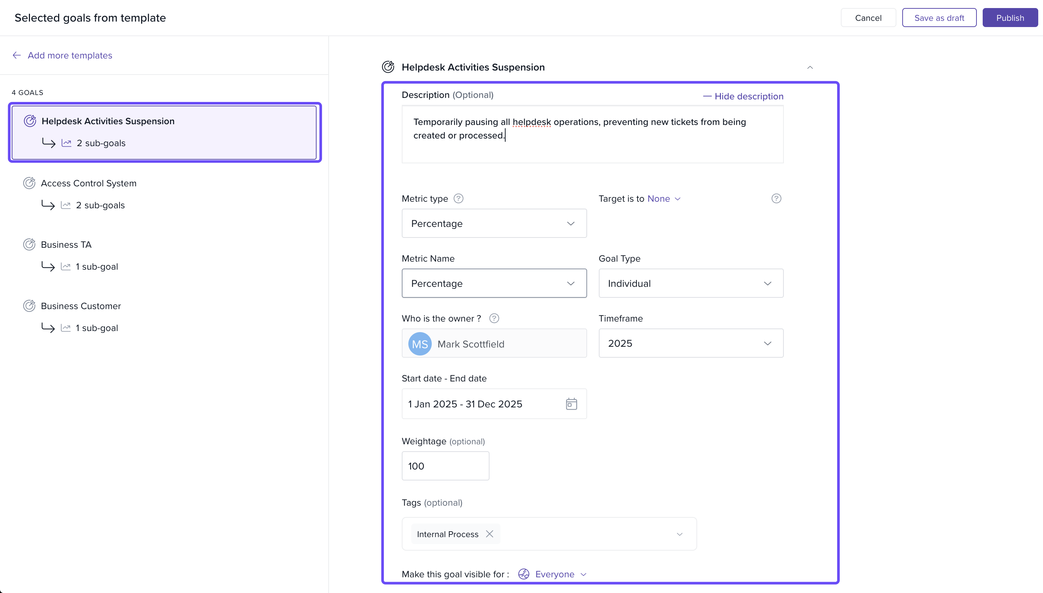Click the back arrow beside Add more templates

pyautogui.click(x=17, y=55)
